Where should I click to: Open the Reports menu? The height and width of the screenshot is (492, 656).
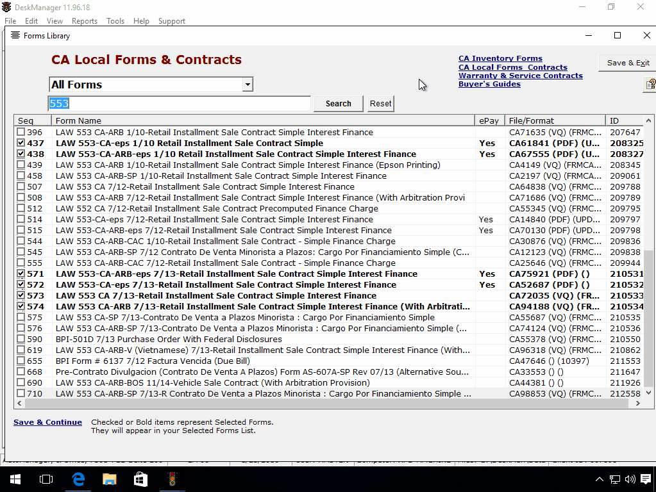84,20
